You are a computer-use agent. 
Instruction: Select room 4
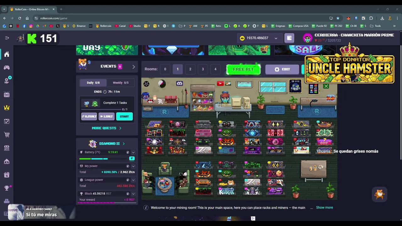pyautogui.click(x=215, y=69)
